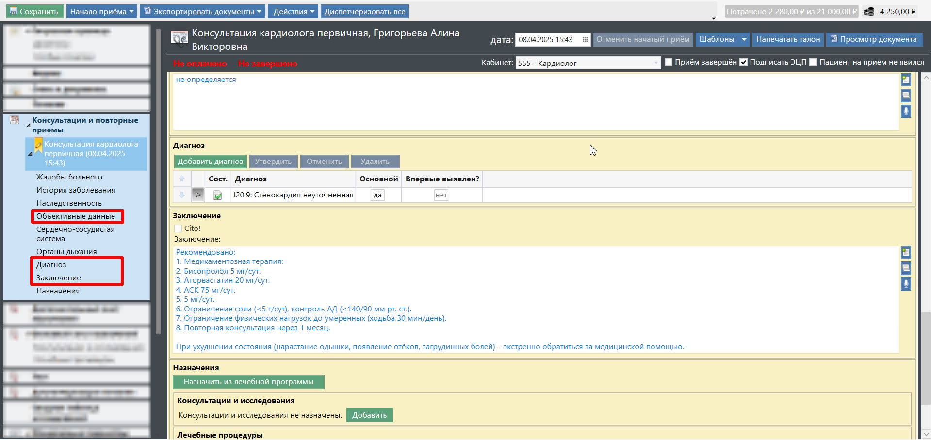Viewport: 931px width, 440px height.
Task: Expand the I20.9 diagnosis row details
Action: [198, 195]
